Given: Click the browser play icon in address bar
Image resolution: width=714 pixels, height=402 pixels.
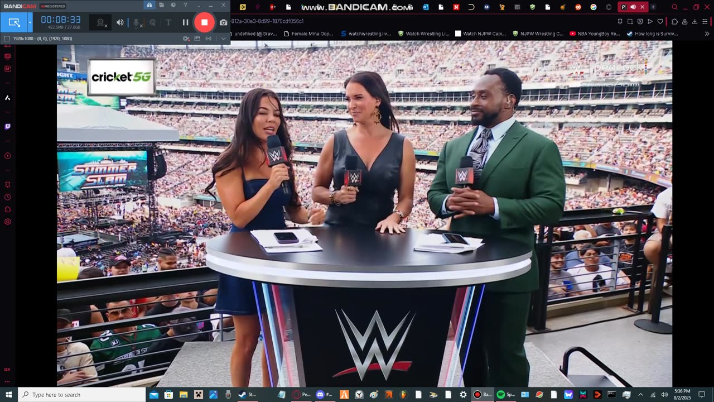Looking at the screenshot, I should click(650, 21).
